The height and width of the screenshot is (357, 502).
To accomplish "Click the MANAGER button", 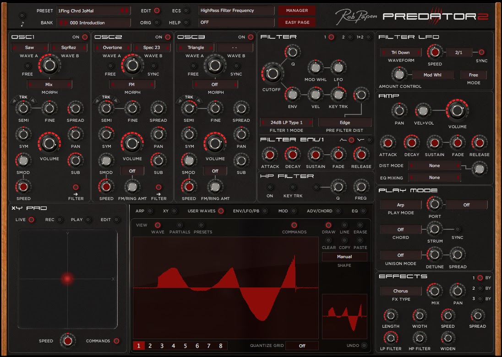I will click(297, 11).
